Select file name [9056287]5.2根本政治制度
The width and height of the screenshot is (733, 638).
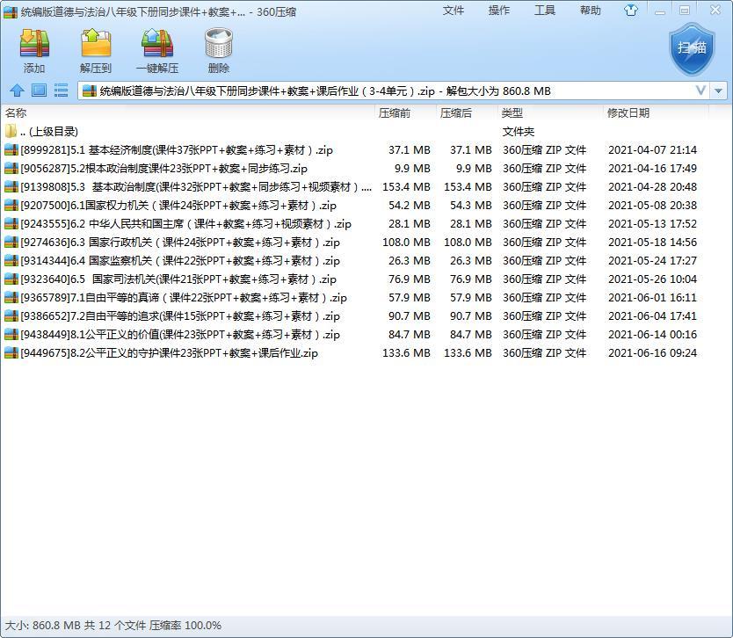(x=163, y=168)
